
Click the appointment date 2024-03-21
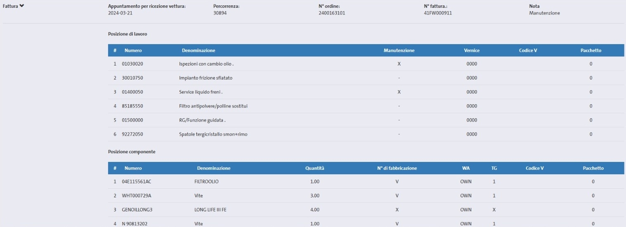click(x=120, y=13)
